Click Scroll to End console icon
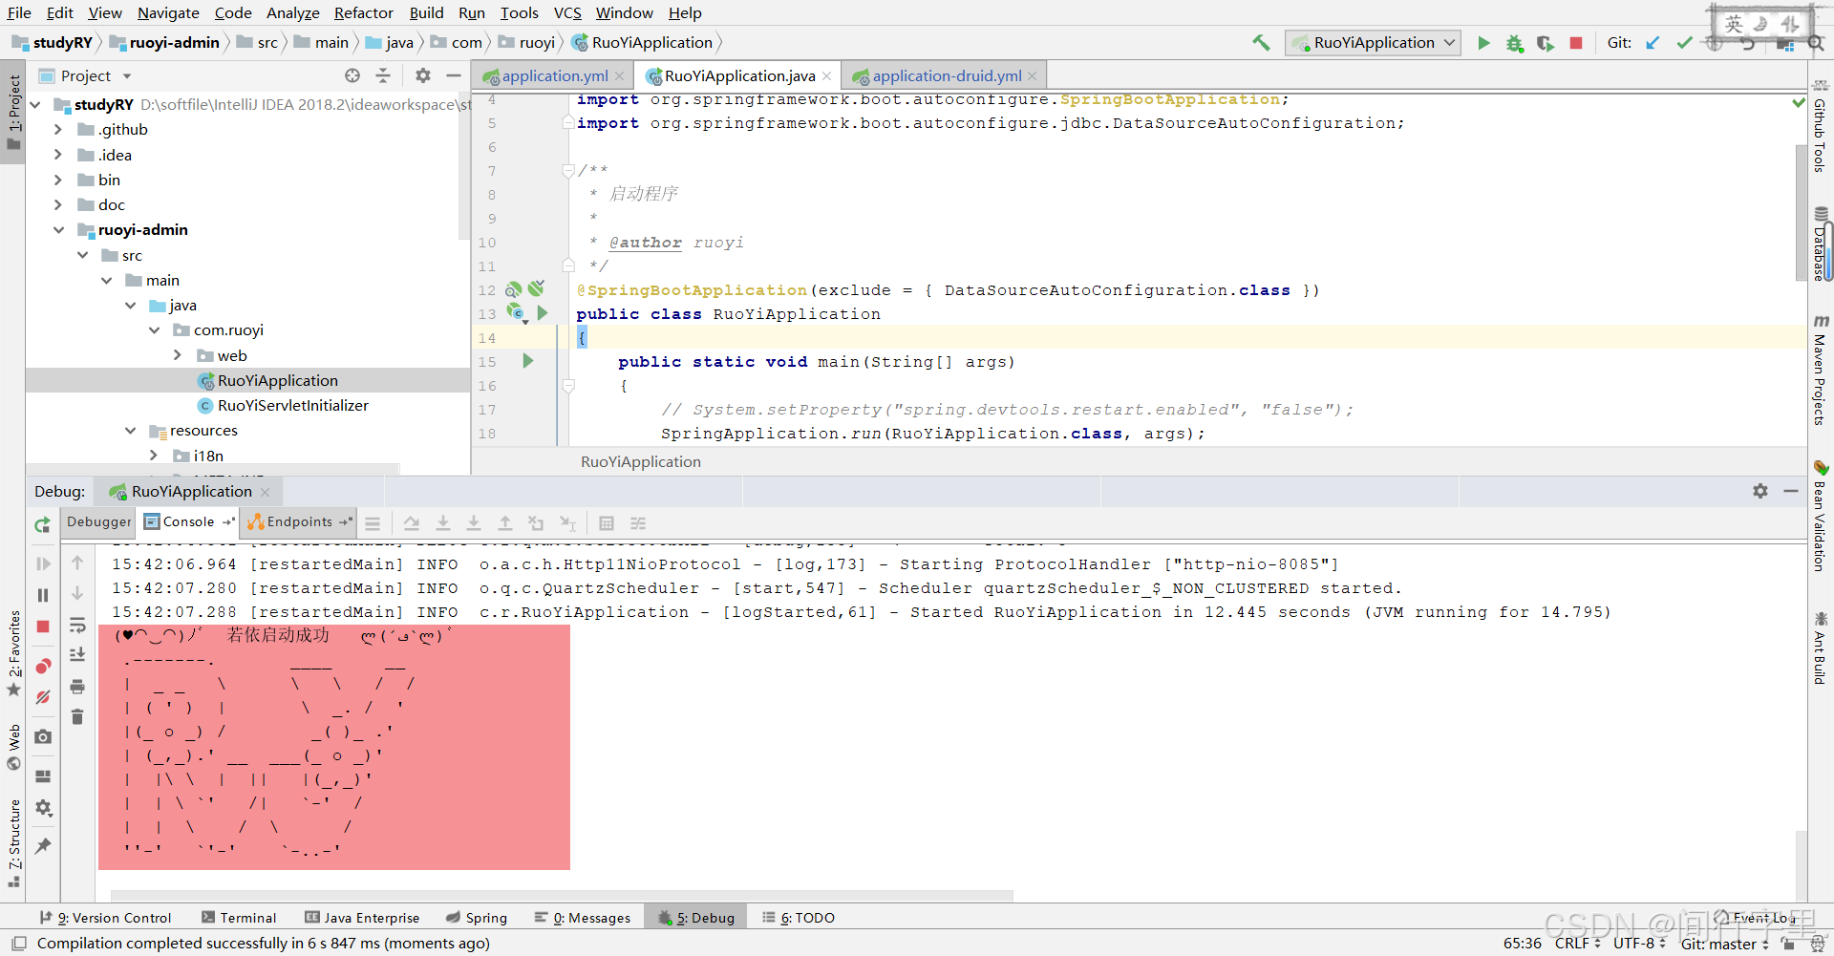 77,654
